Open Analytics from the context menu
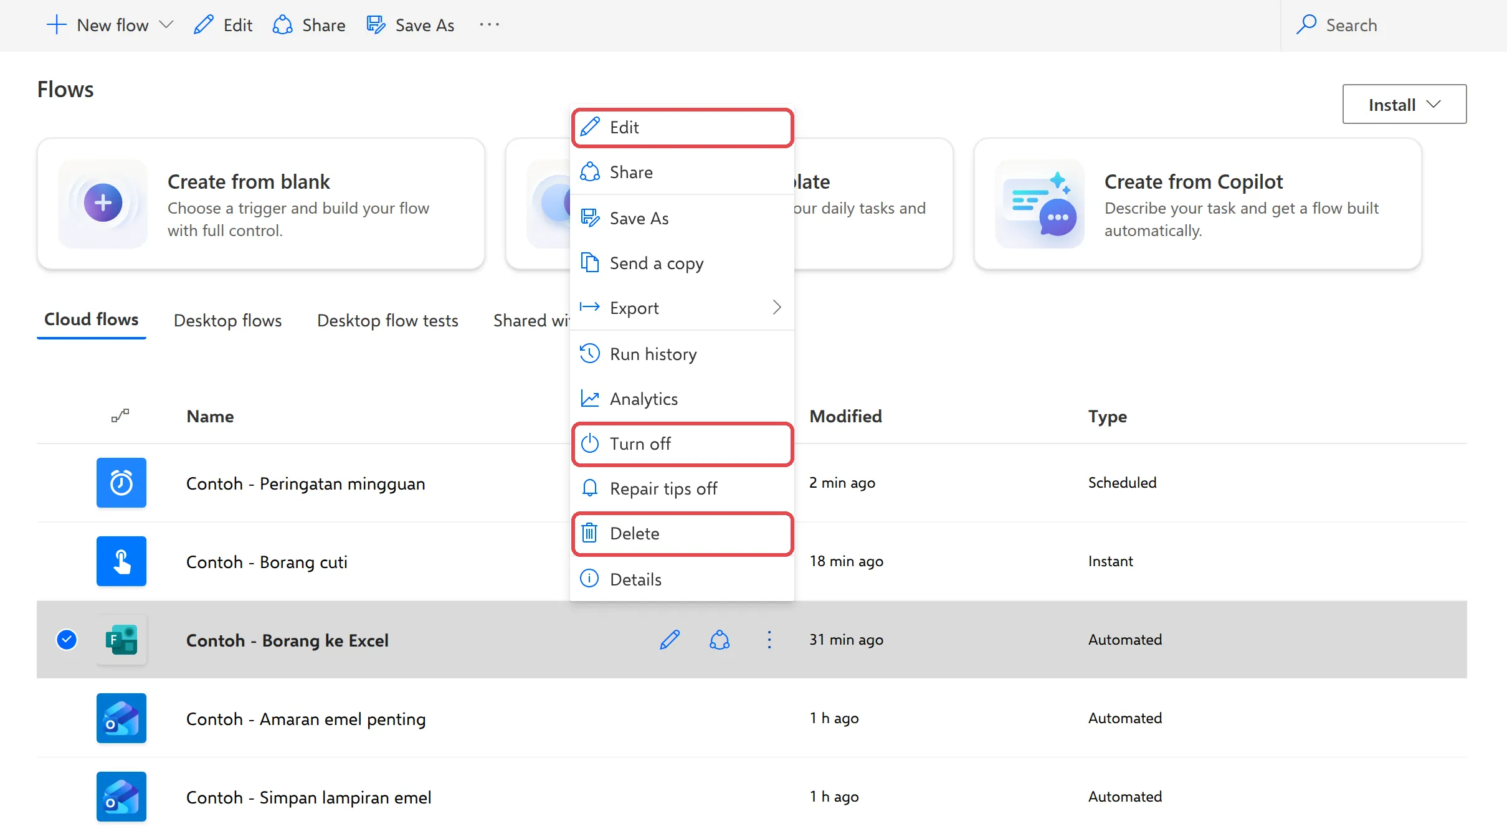This screenshot has width=1507, height=834. coord(682,399)
